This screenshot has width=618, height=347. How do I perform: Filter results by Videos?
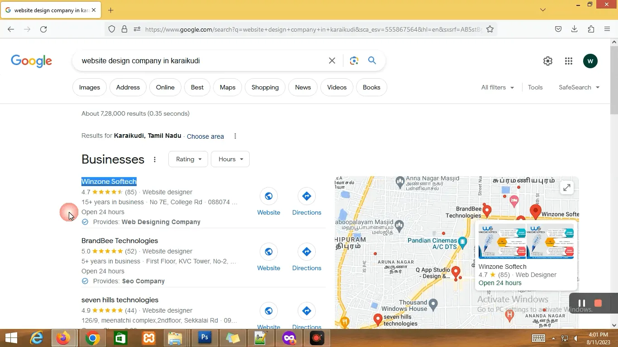pos(337,87)
